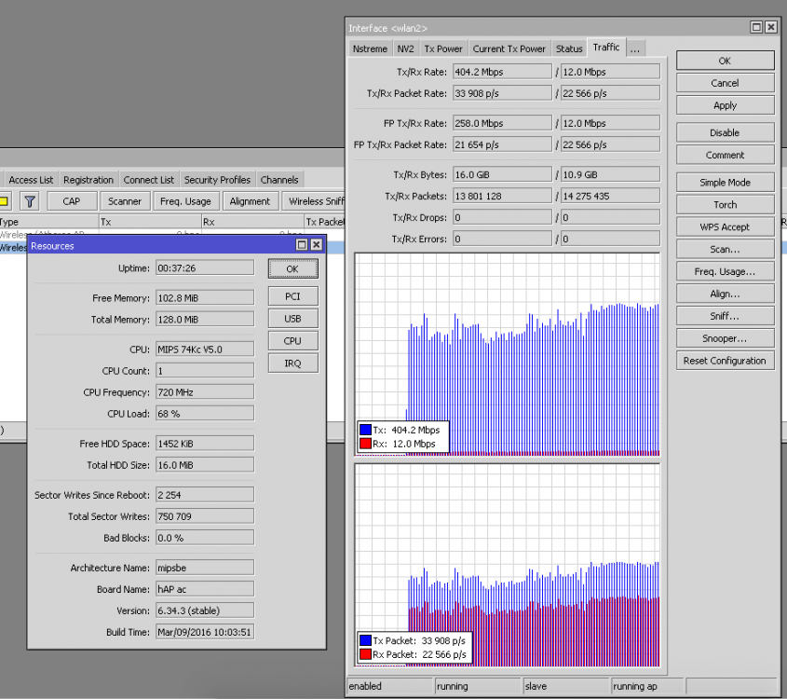787x699 pixels.
Task: Open the Snooper tool
Action: (x=725, y=338)
